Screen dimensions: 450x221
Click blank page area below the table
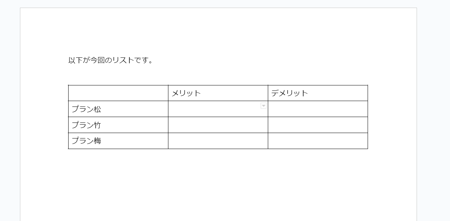tap(218, 182)
